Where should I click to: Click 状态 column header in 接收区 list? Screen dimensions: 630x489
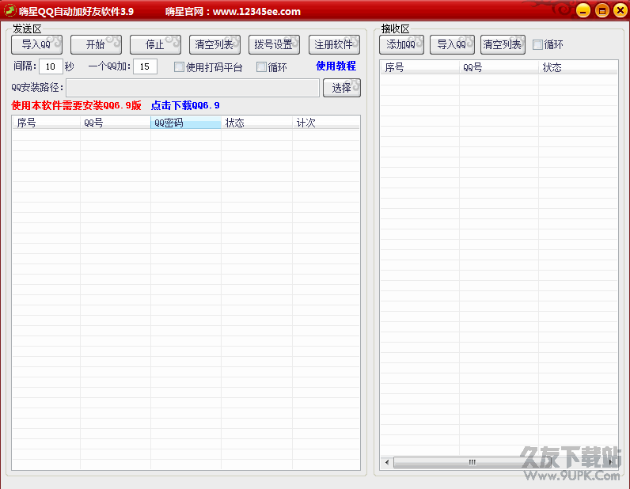(x=578, y=67)
